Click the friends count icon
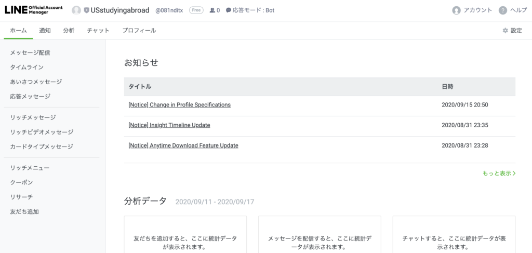 pos(212,10)
